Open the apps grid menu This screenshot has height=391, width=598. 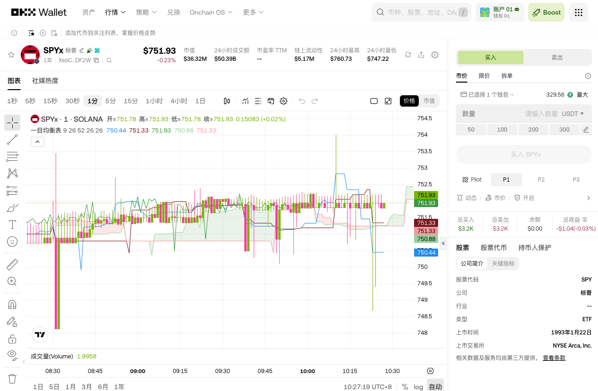point(579,12)
